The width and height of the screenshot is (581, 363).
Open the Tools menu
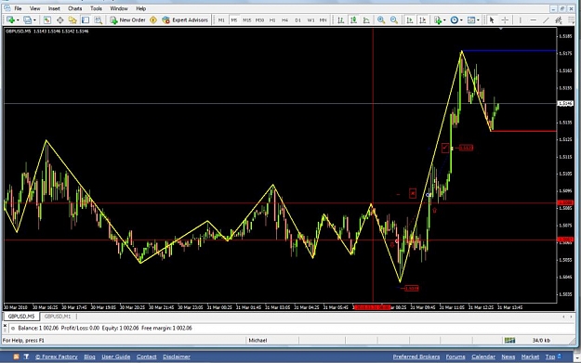click(x=96, y=8)
